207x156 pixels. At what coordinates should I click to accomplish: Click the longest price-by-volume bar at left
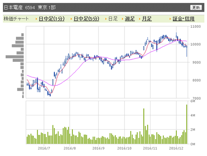pyautogui.click(x=15, y=57)
